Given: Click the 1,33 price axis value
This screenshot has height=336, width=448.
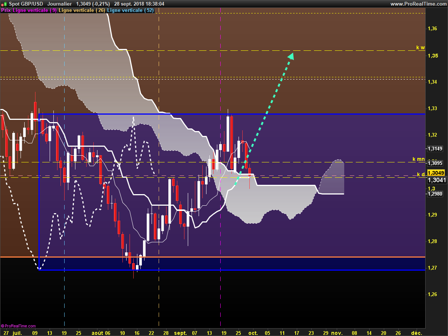Looking at the screenshot, I should (x=432, y=108).
